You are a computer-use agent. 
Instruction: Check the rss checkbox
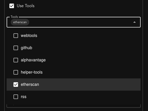16,97
